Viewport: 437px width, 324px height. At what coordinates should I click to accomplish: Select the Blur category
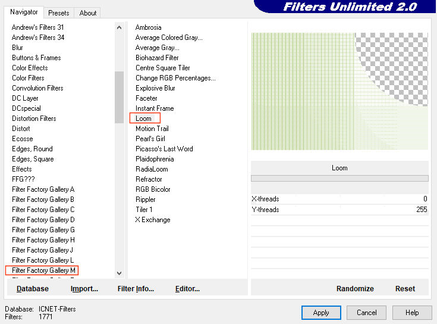point(17,48)
